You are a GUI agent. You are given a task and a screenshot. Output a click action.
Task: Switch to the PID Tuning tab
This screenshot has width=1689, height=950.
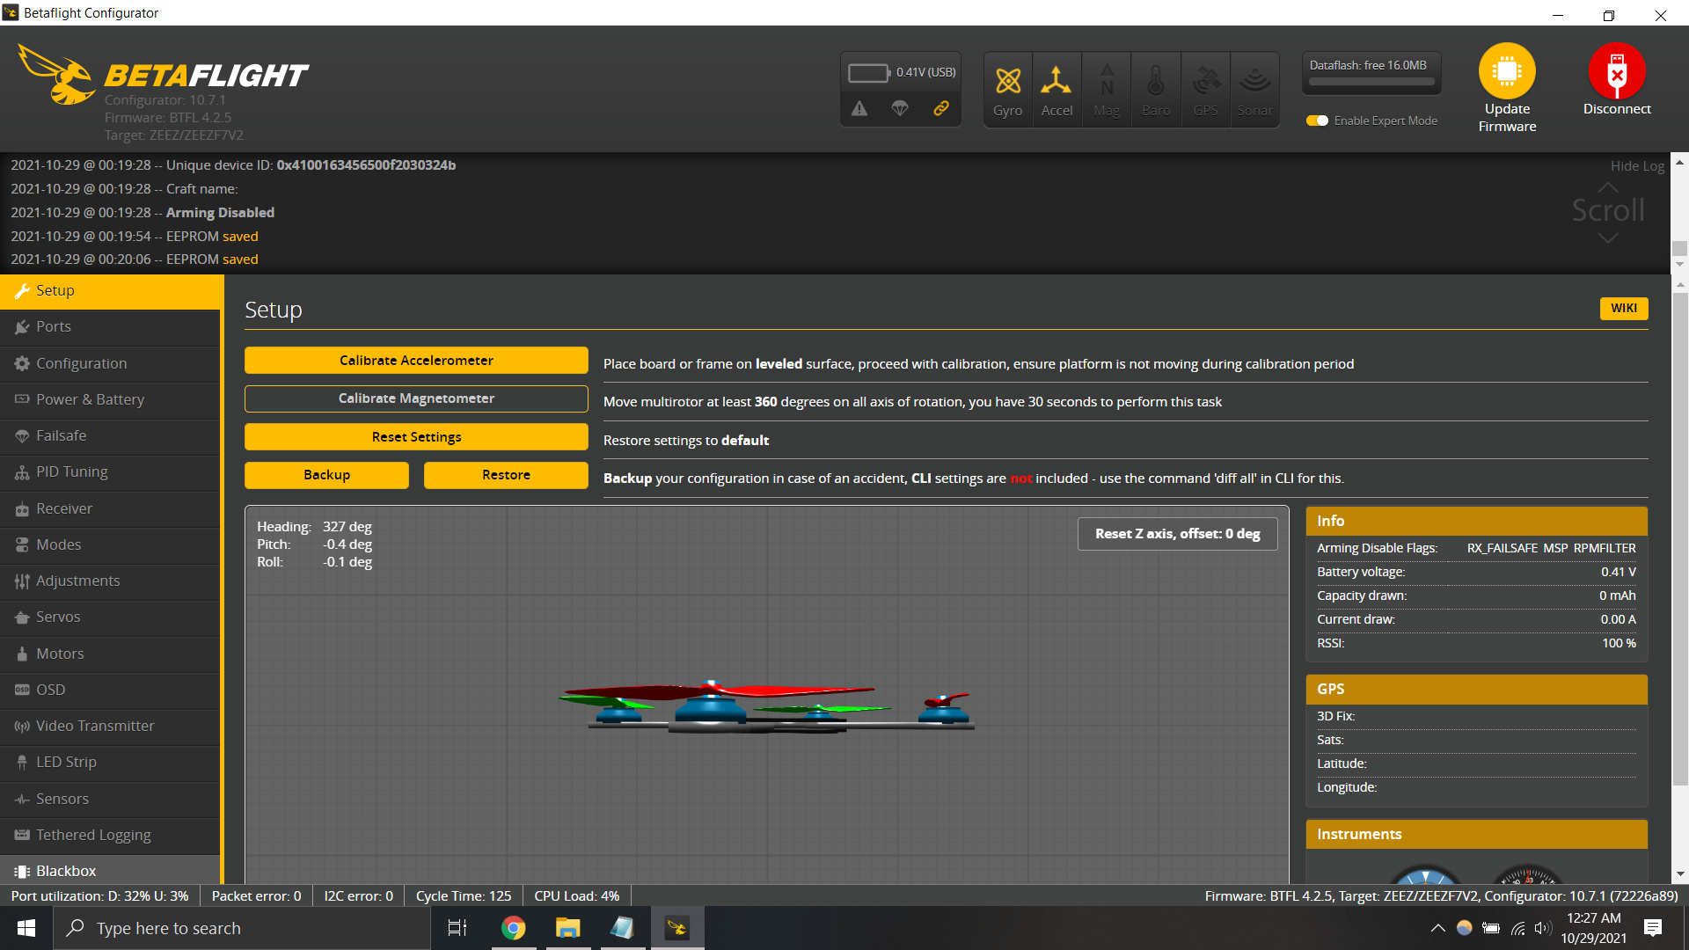[72, 471]
